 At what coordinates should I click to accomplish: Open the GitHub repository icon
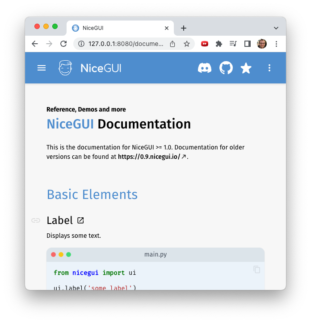point(226,68)
